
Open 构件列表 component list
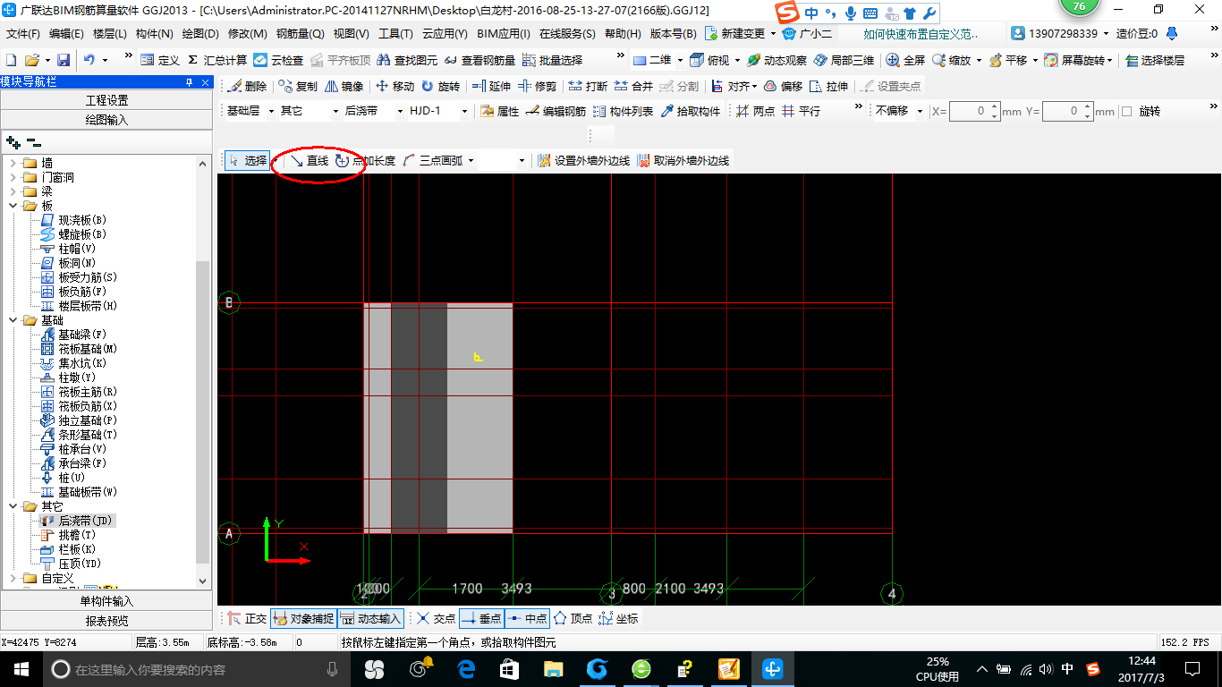click(623, 111)
